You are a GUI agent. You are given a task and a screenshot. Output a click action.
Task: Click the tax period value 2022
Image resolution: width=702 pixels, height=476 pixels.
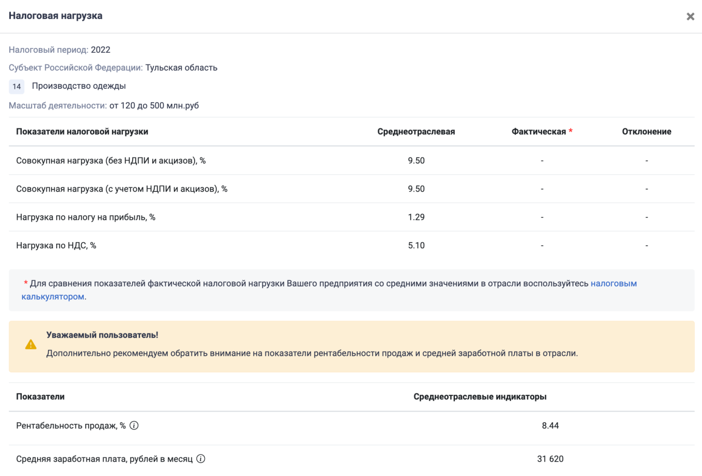point(101,50)
